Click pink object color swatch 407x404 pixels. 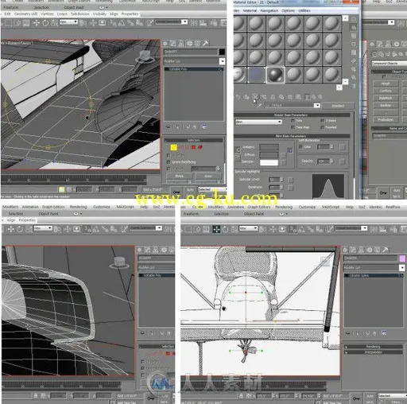tap(402, 258)
